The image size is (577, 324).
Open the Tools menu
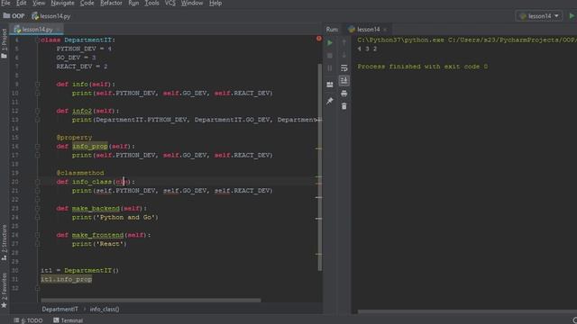pyautogui.click(x=151, y=3)
